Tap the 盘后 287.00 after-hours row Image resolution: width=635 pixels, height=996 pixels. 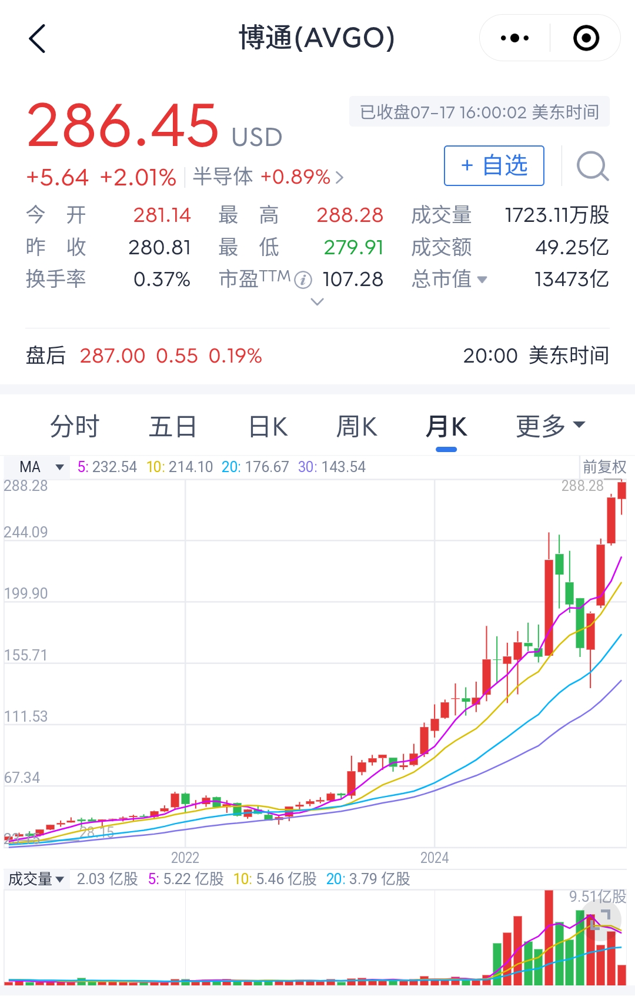pos(317,356)
